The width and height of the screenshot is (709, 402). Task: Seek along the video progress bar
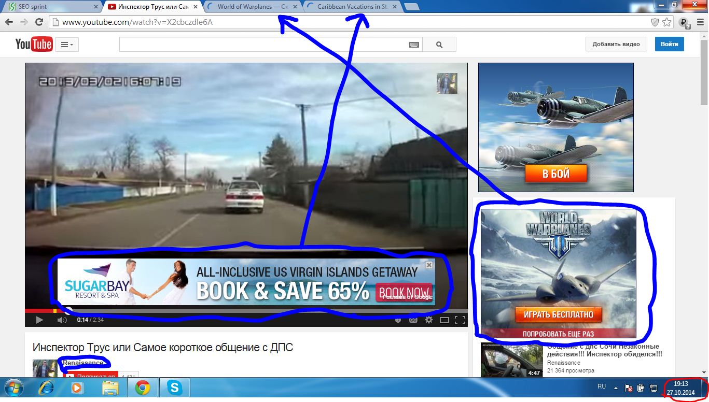246,311
